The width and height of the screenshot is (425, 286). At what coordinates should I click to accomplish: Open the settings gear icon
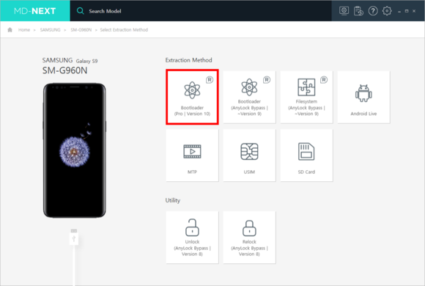387,11
